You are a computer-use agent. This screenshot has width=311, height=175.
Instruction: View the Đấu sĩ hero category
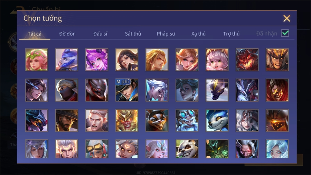(x=100, y=34)
